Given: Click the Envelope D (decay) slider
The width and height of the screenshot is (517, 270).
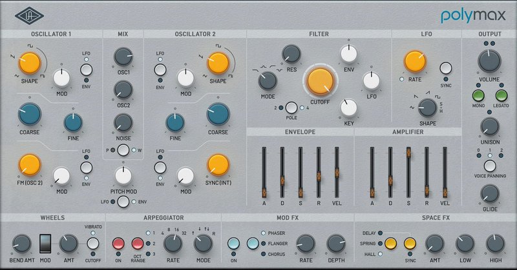Looking at the screenshot, I should (282, 172).
